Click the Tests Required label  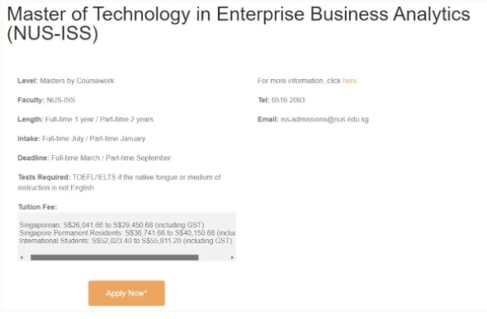pyautogui.click(x=44, y=177)
